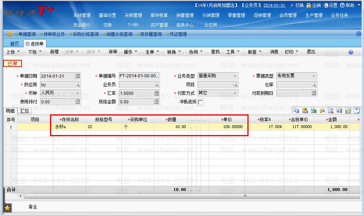Image resolution: width=364 pixels, height=216 pixels.
Task: Click the gear icon before 单据查询
Action: click(x=10, y=34)
